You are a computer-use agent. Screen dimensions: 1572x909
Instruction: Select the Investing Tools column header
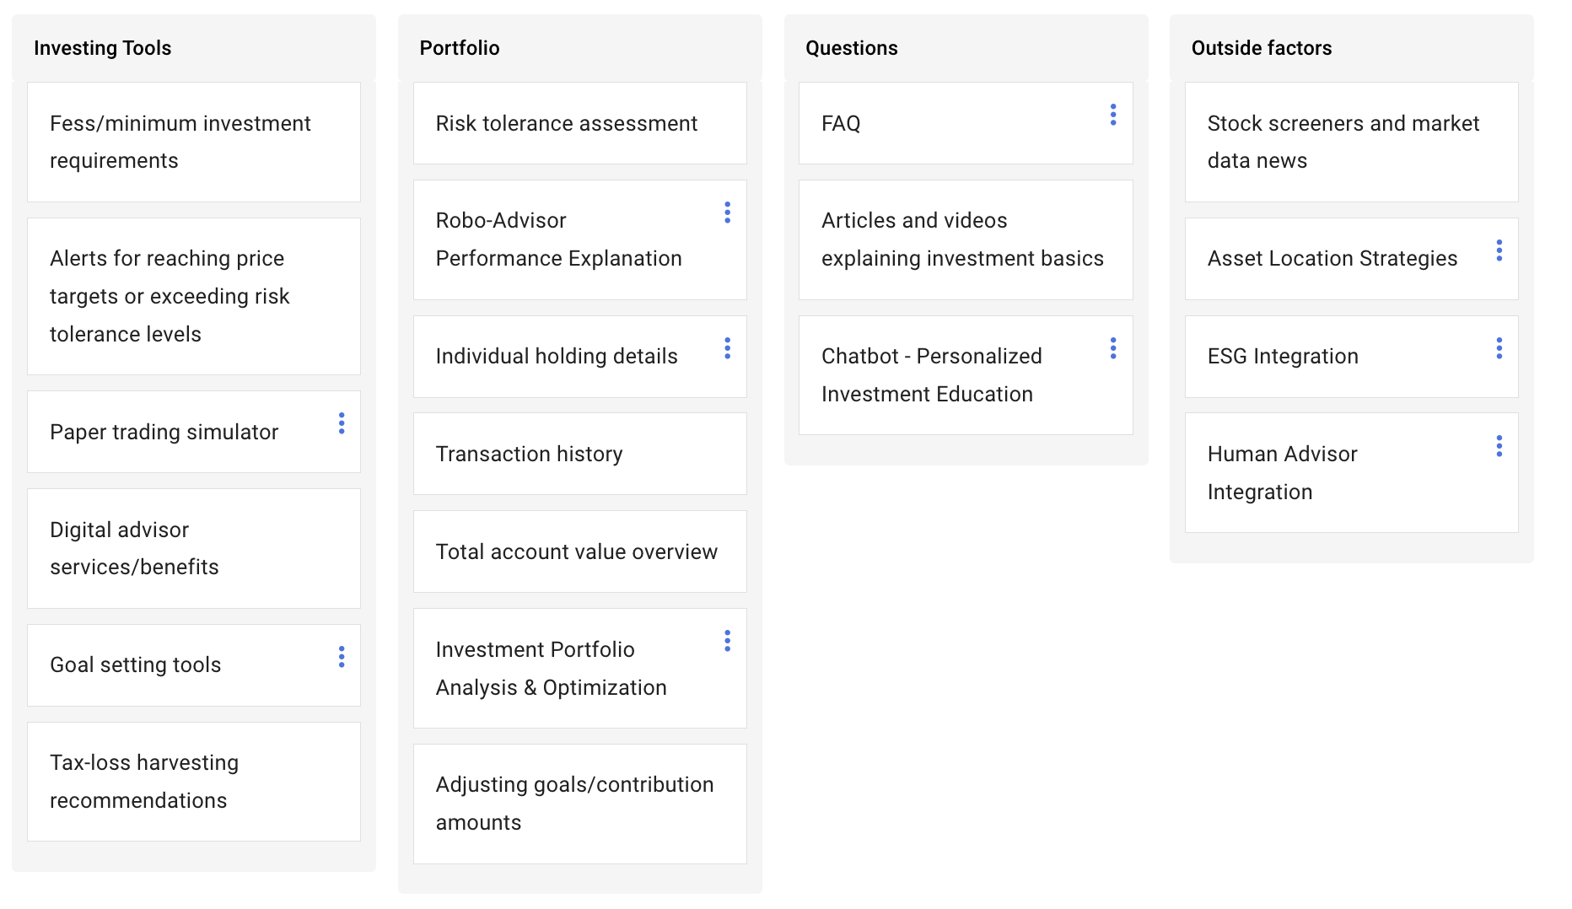coord(102,48)
